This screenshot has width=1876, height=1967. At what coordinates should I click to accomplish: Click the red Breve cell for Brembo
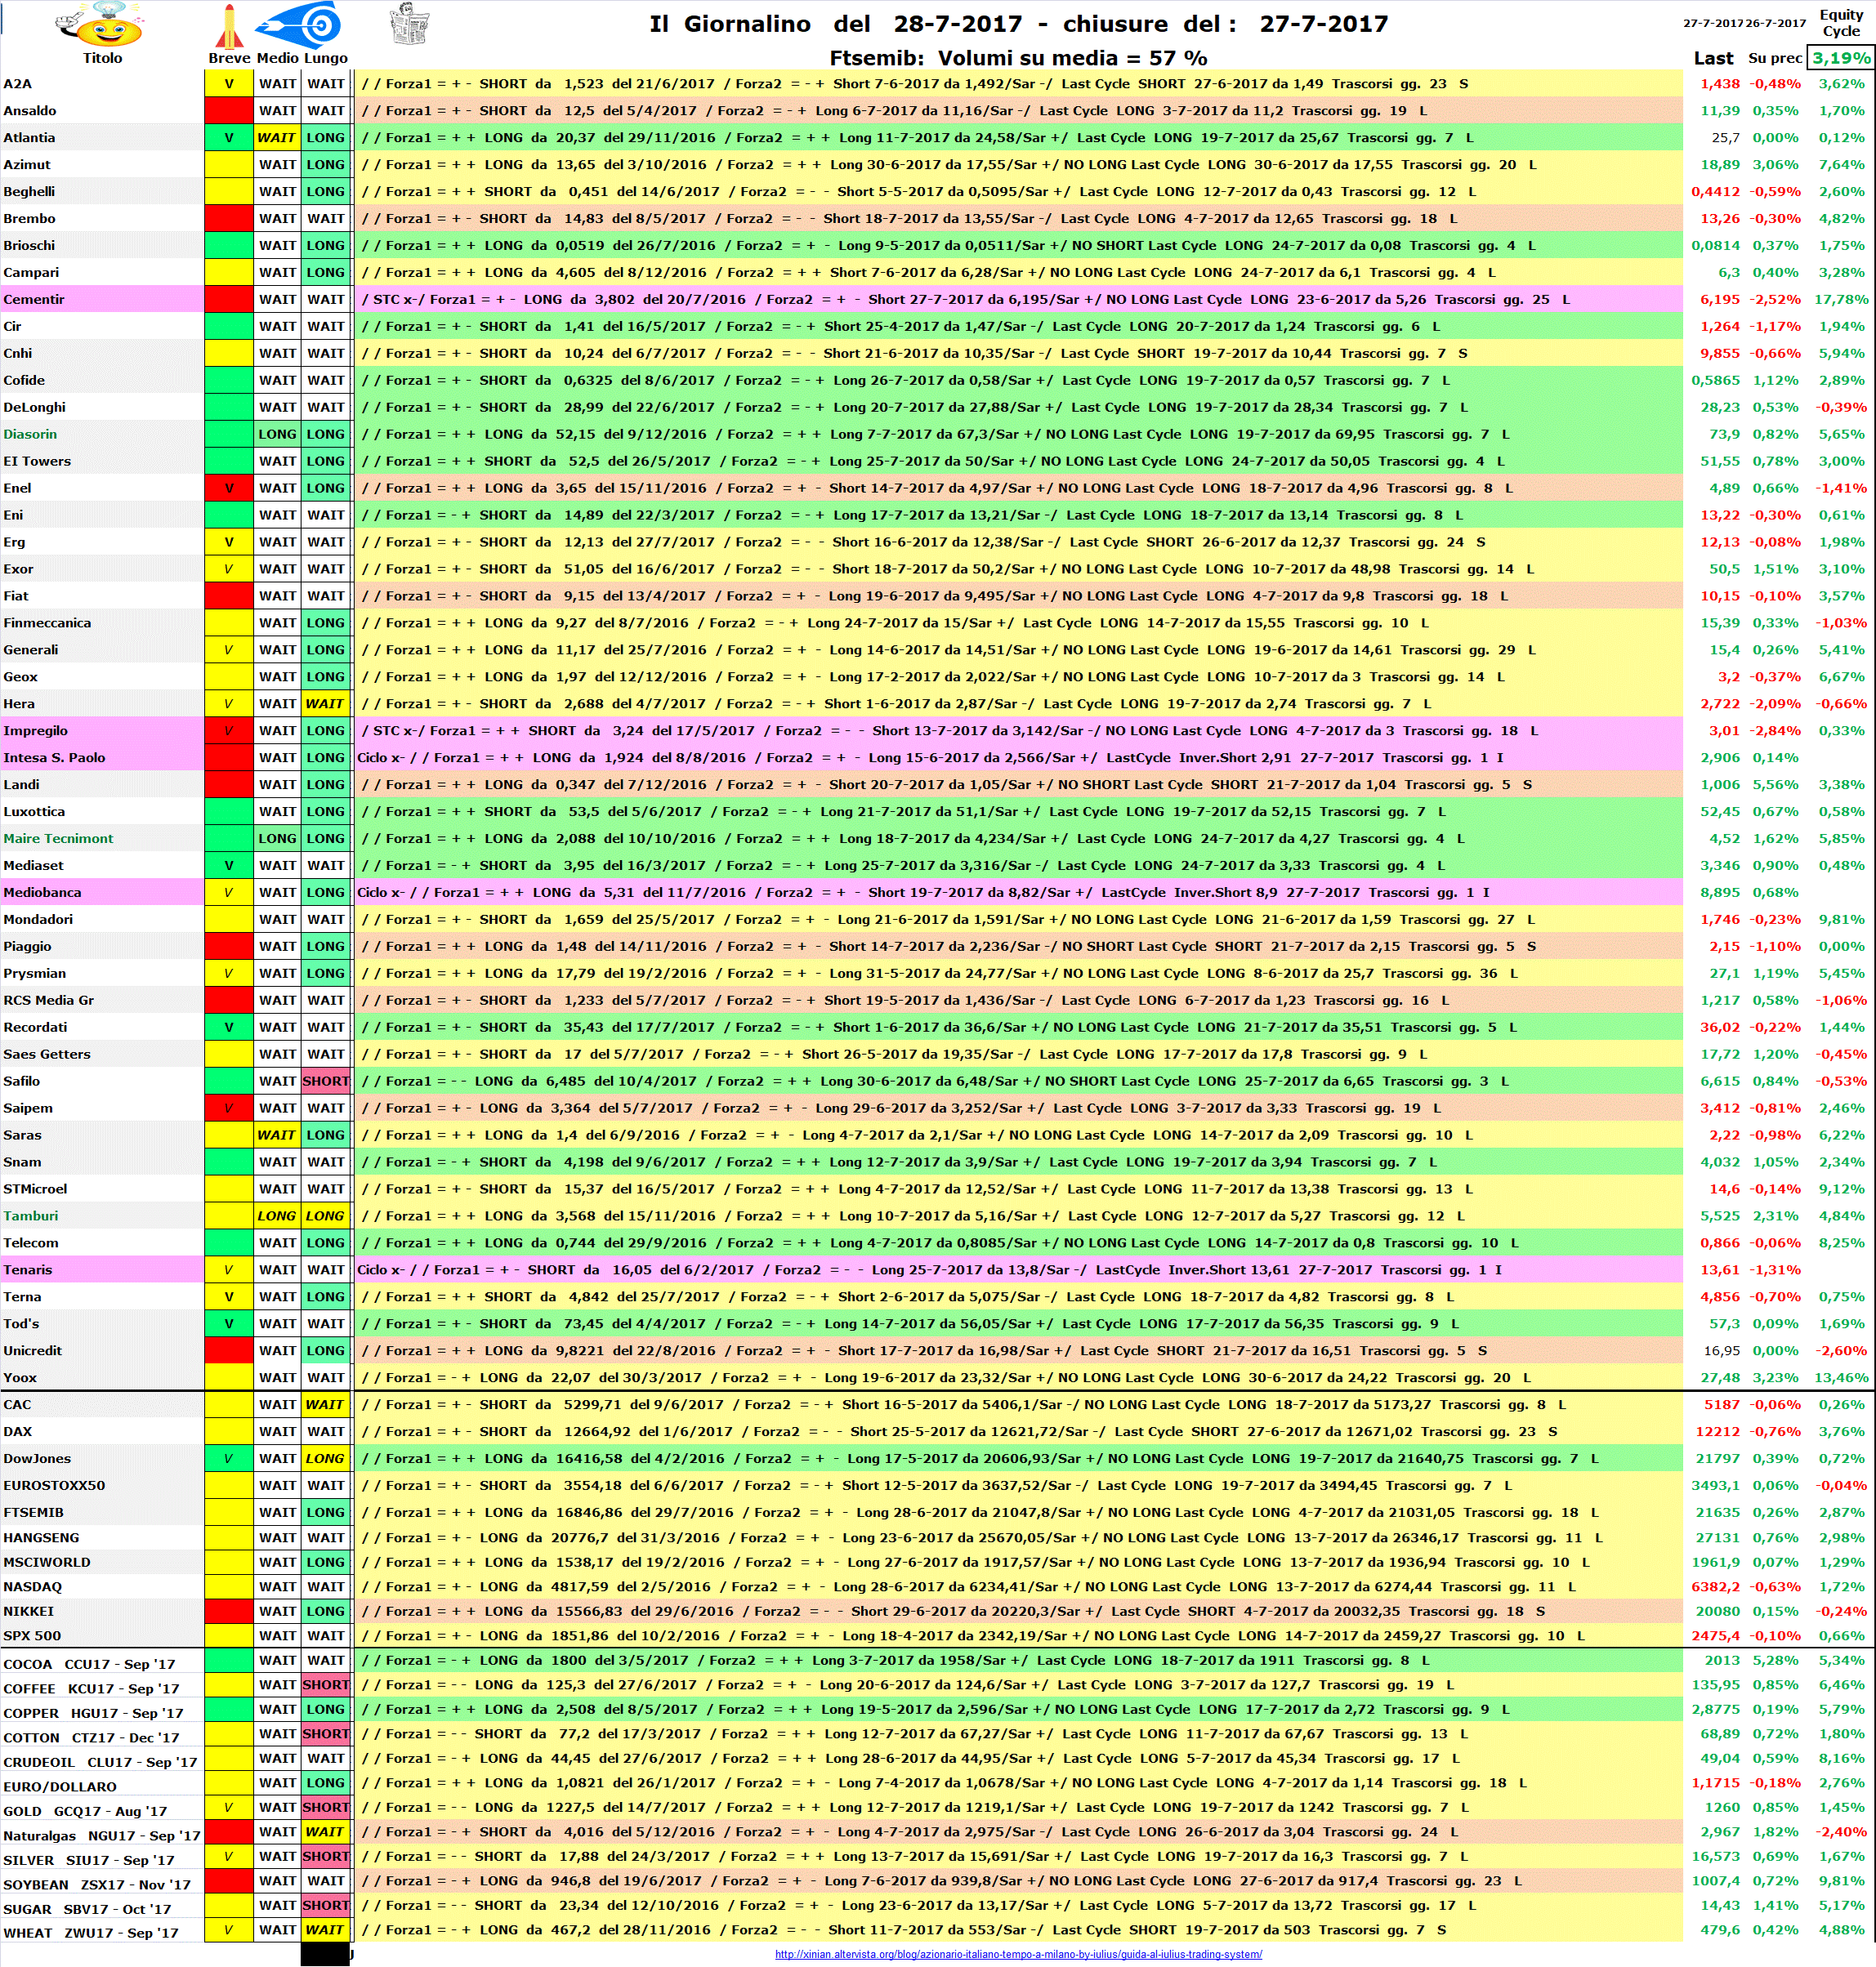(x=229, y=219)
